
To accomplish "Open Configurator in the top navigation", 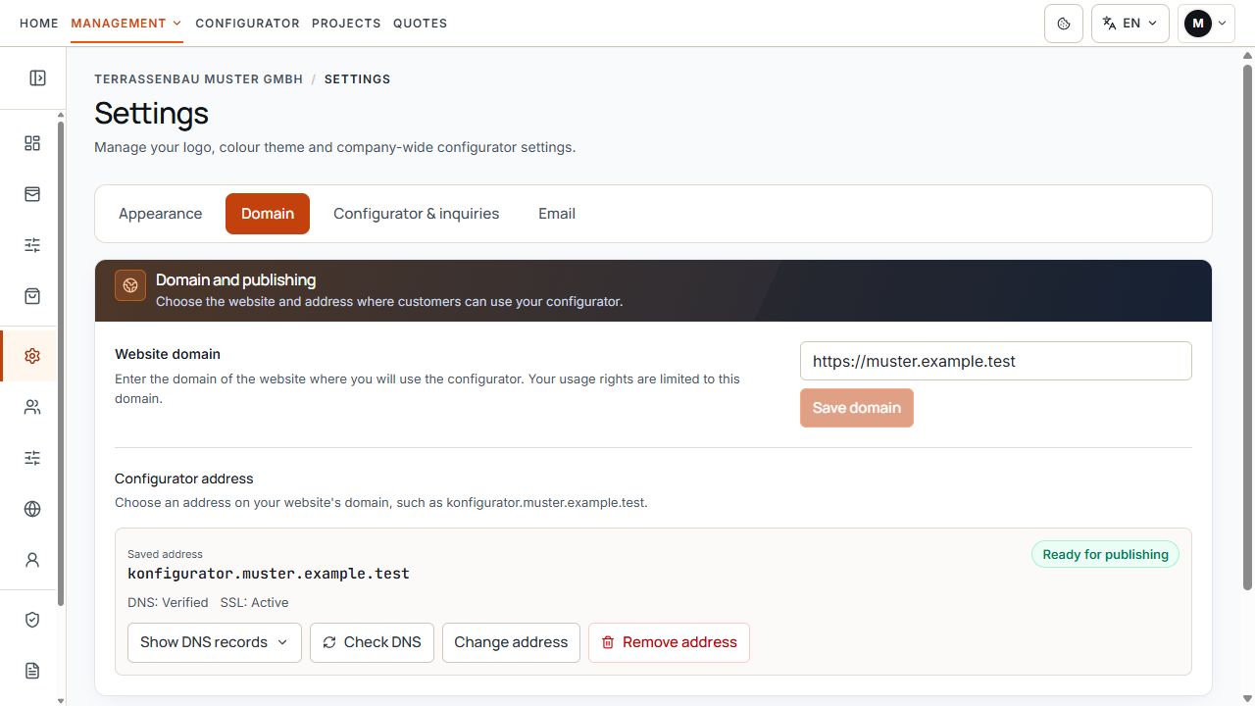I will [248, 23].
